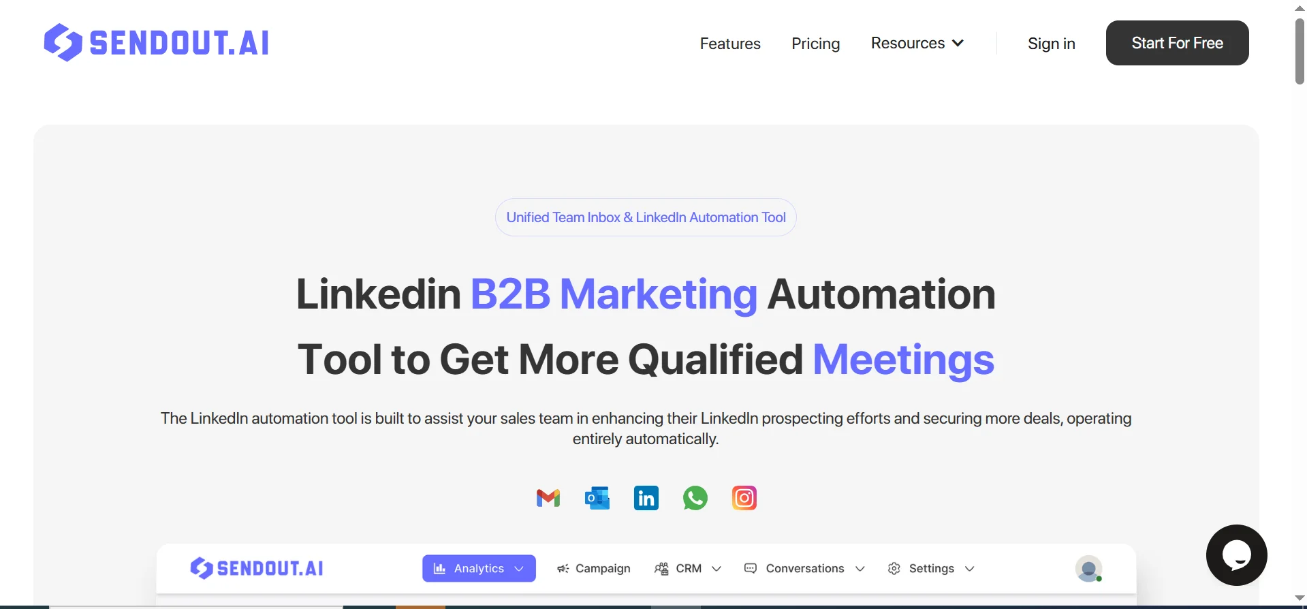The width and height of the screenshot is (1307, 609).
Task: Expand the Conversations dropdown chevron
Action: point(860,569)
